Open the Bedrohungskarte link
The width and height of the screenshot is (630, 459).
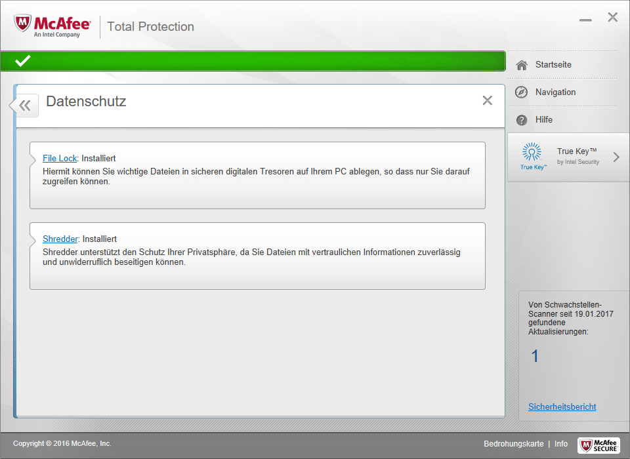pos(513,444)
